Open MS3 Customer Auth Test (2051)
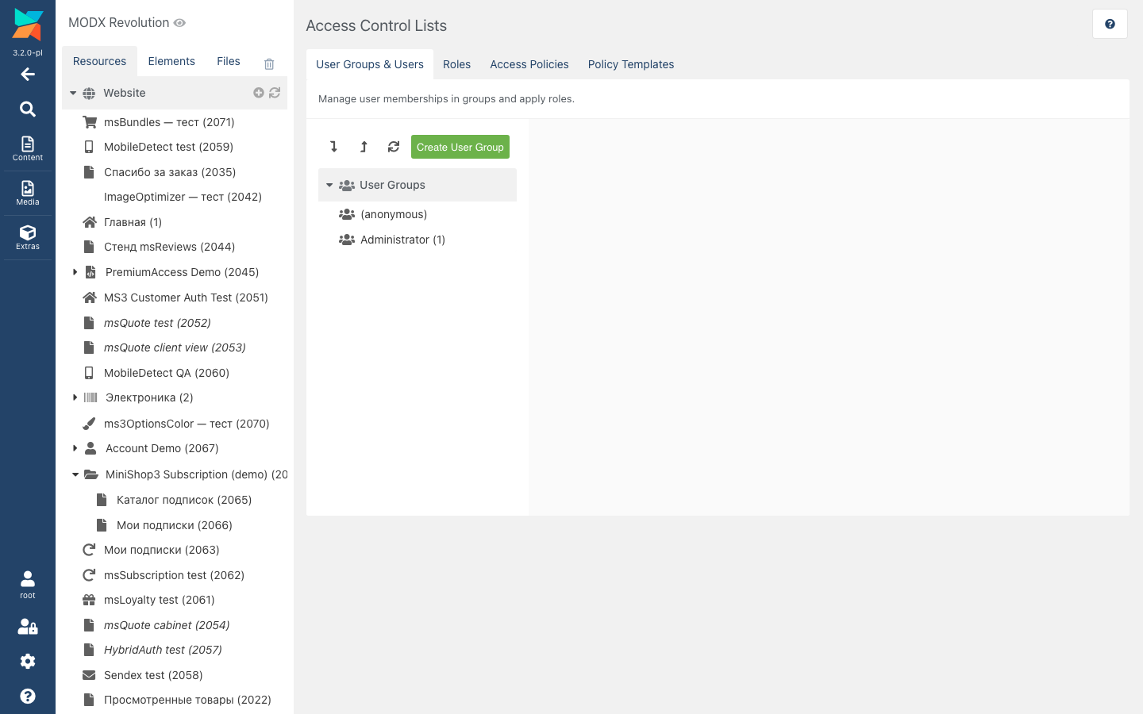 pos(186,297)
